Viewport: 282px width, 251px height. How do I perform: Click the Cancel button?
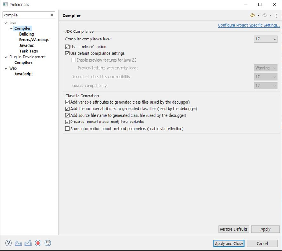click(x=262, y=243)
